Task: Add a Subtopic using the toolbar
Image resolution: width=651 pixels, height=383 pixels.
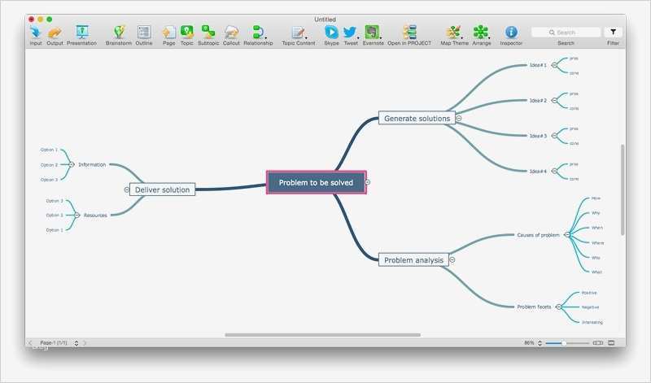Action: click(x=208, y=32)
